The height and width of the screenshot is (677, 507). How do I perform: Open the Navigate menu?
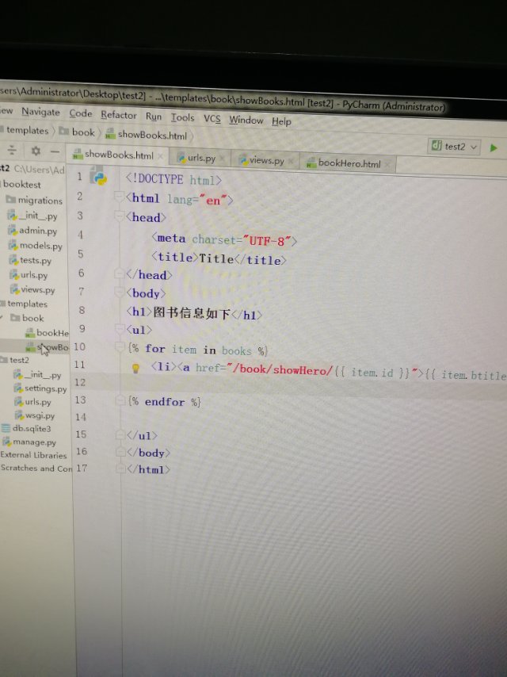click(40, 112)
